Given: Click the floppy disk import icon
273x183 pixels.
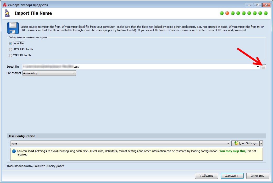Looking at the screenshot, I should tap(13, 28).
